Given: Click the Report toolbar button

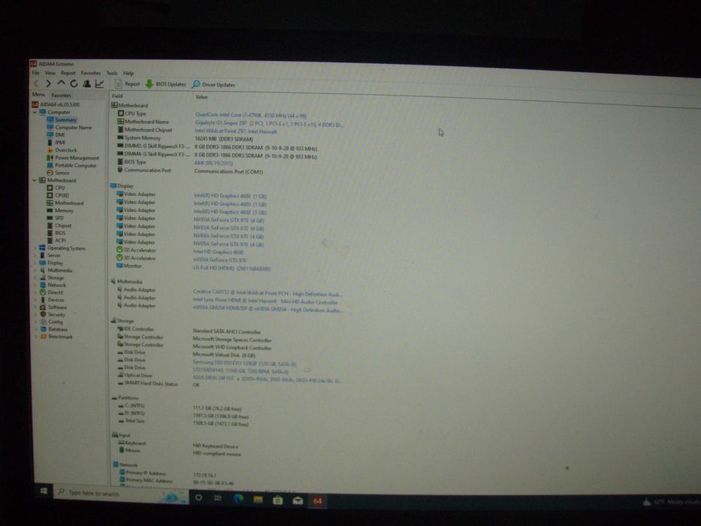Looking at the screenshot, I should point(128,83).
